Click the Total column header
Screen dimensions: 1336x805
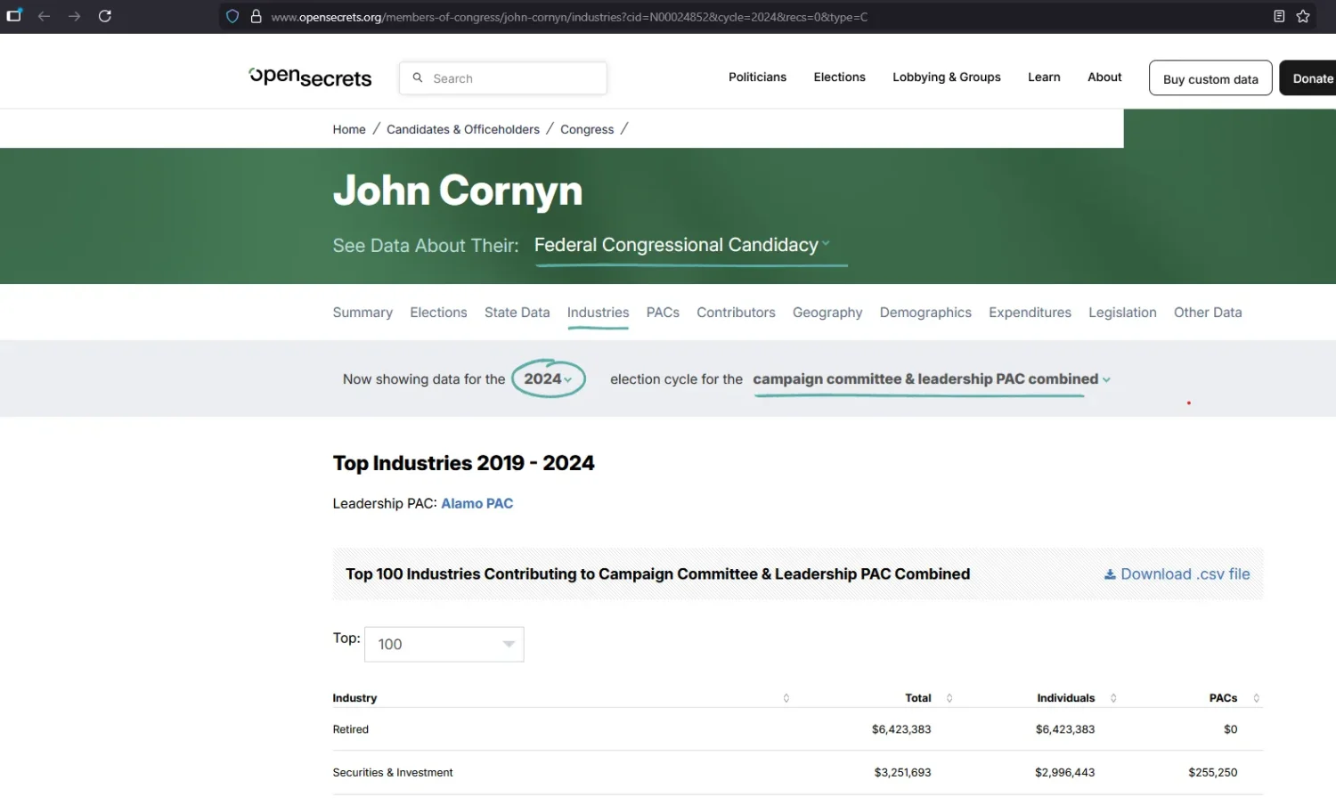coord(918,698)
